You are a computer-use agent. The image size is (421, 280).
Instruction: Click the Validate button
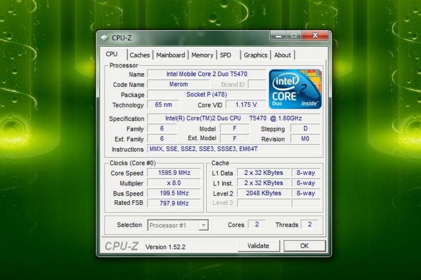[259, 246]
